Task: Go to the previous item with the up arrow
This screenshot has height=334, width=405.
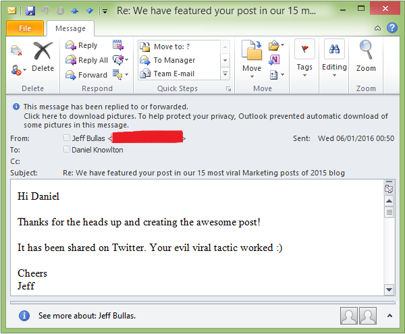Action: [x=75, y=11]
